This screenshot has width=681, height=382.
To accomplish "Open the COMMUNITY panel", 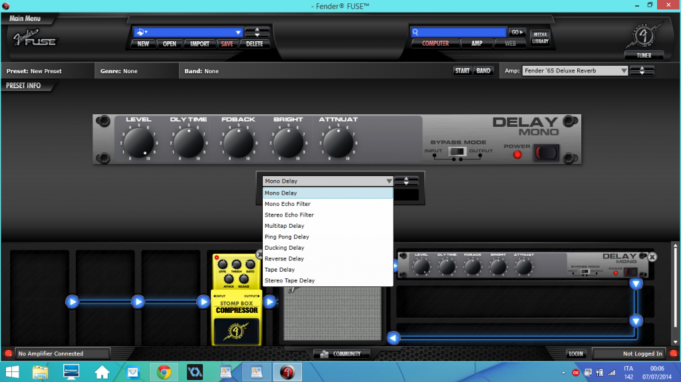I will click(x=342, y=354).
